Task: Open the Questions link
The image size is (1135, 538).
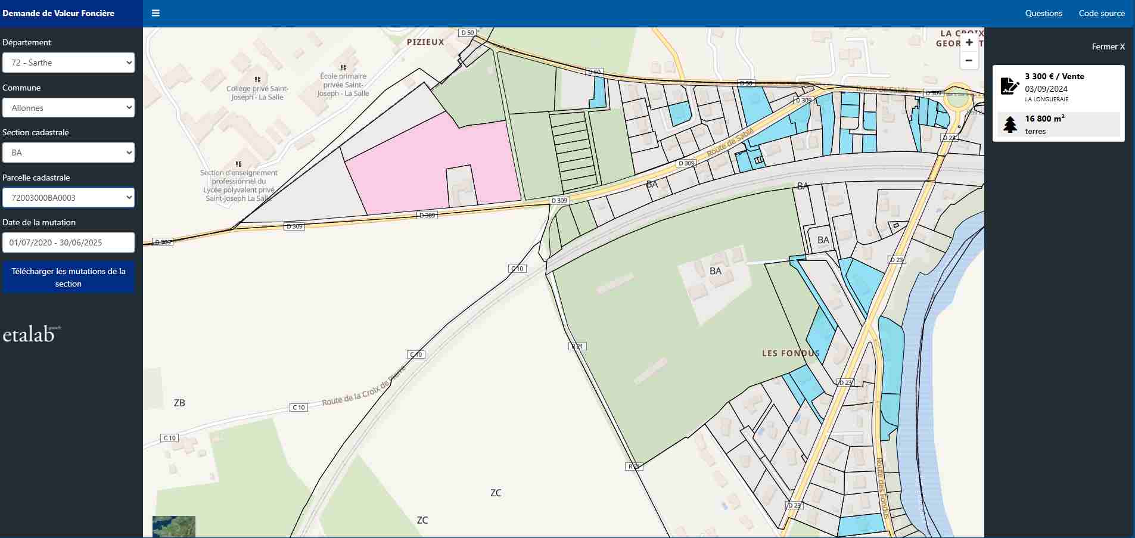Action: pos(1043,13)
